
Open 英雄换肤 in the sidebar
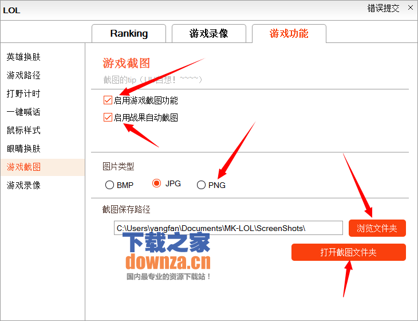pos(23,57)
